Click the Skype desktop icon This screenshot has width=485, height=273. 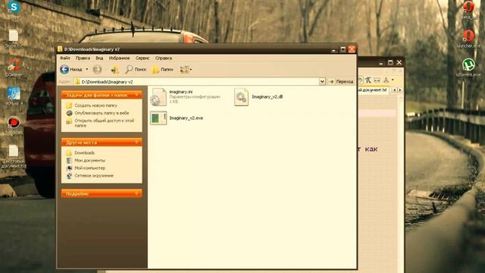[14, 8]
